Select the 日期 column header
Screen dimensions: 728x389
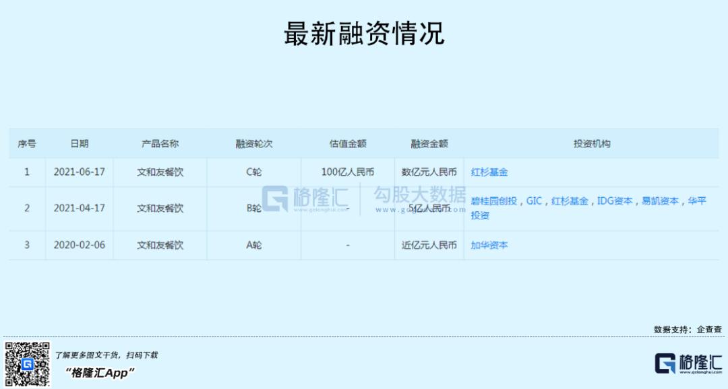(80, 144)
